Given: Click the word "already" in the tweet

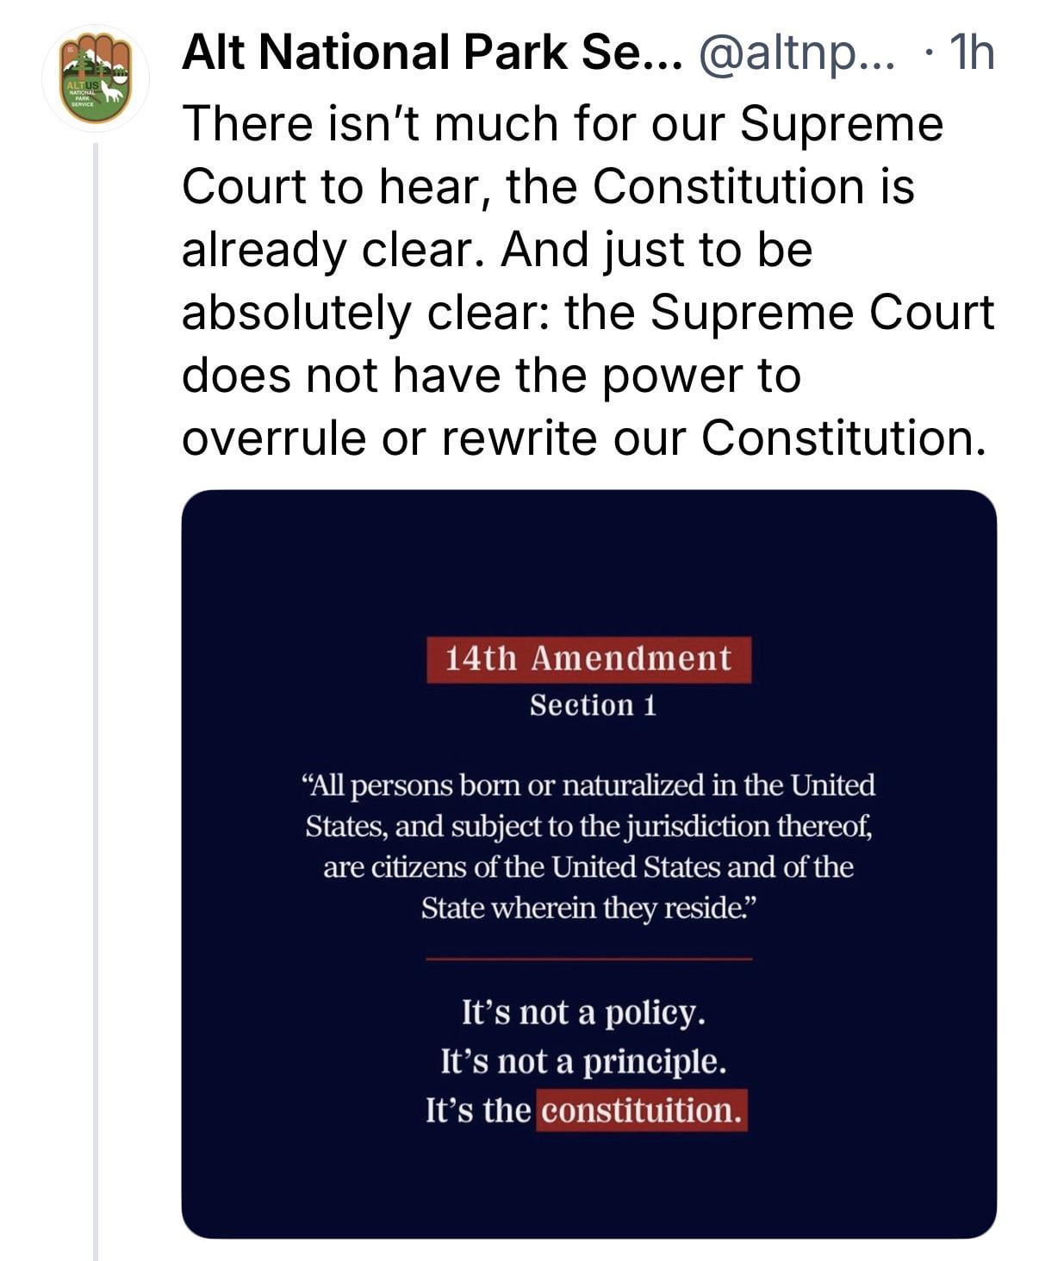Looking at the screenshot, I should tap(264, 250).
